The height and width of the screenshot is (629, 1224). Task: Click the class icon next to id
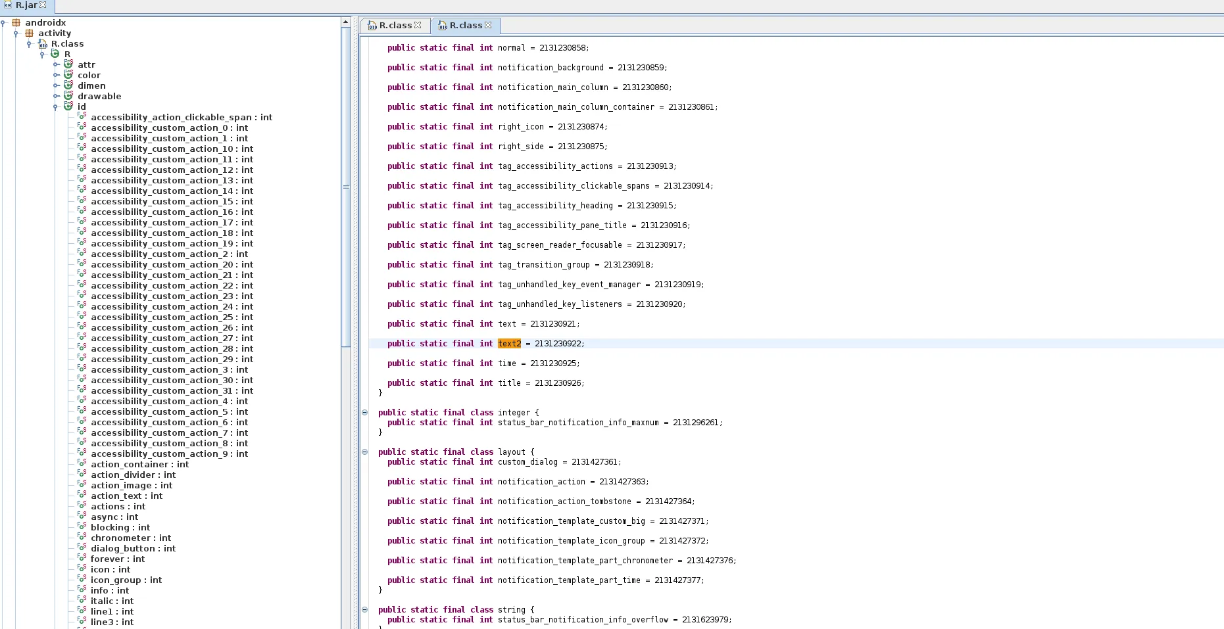pos(68,106)
